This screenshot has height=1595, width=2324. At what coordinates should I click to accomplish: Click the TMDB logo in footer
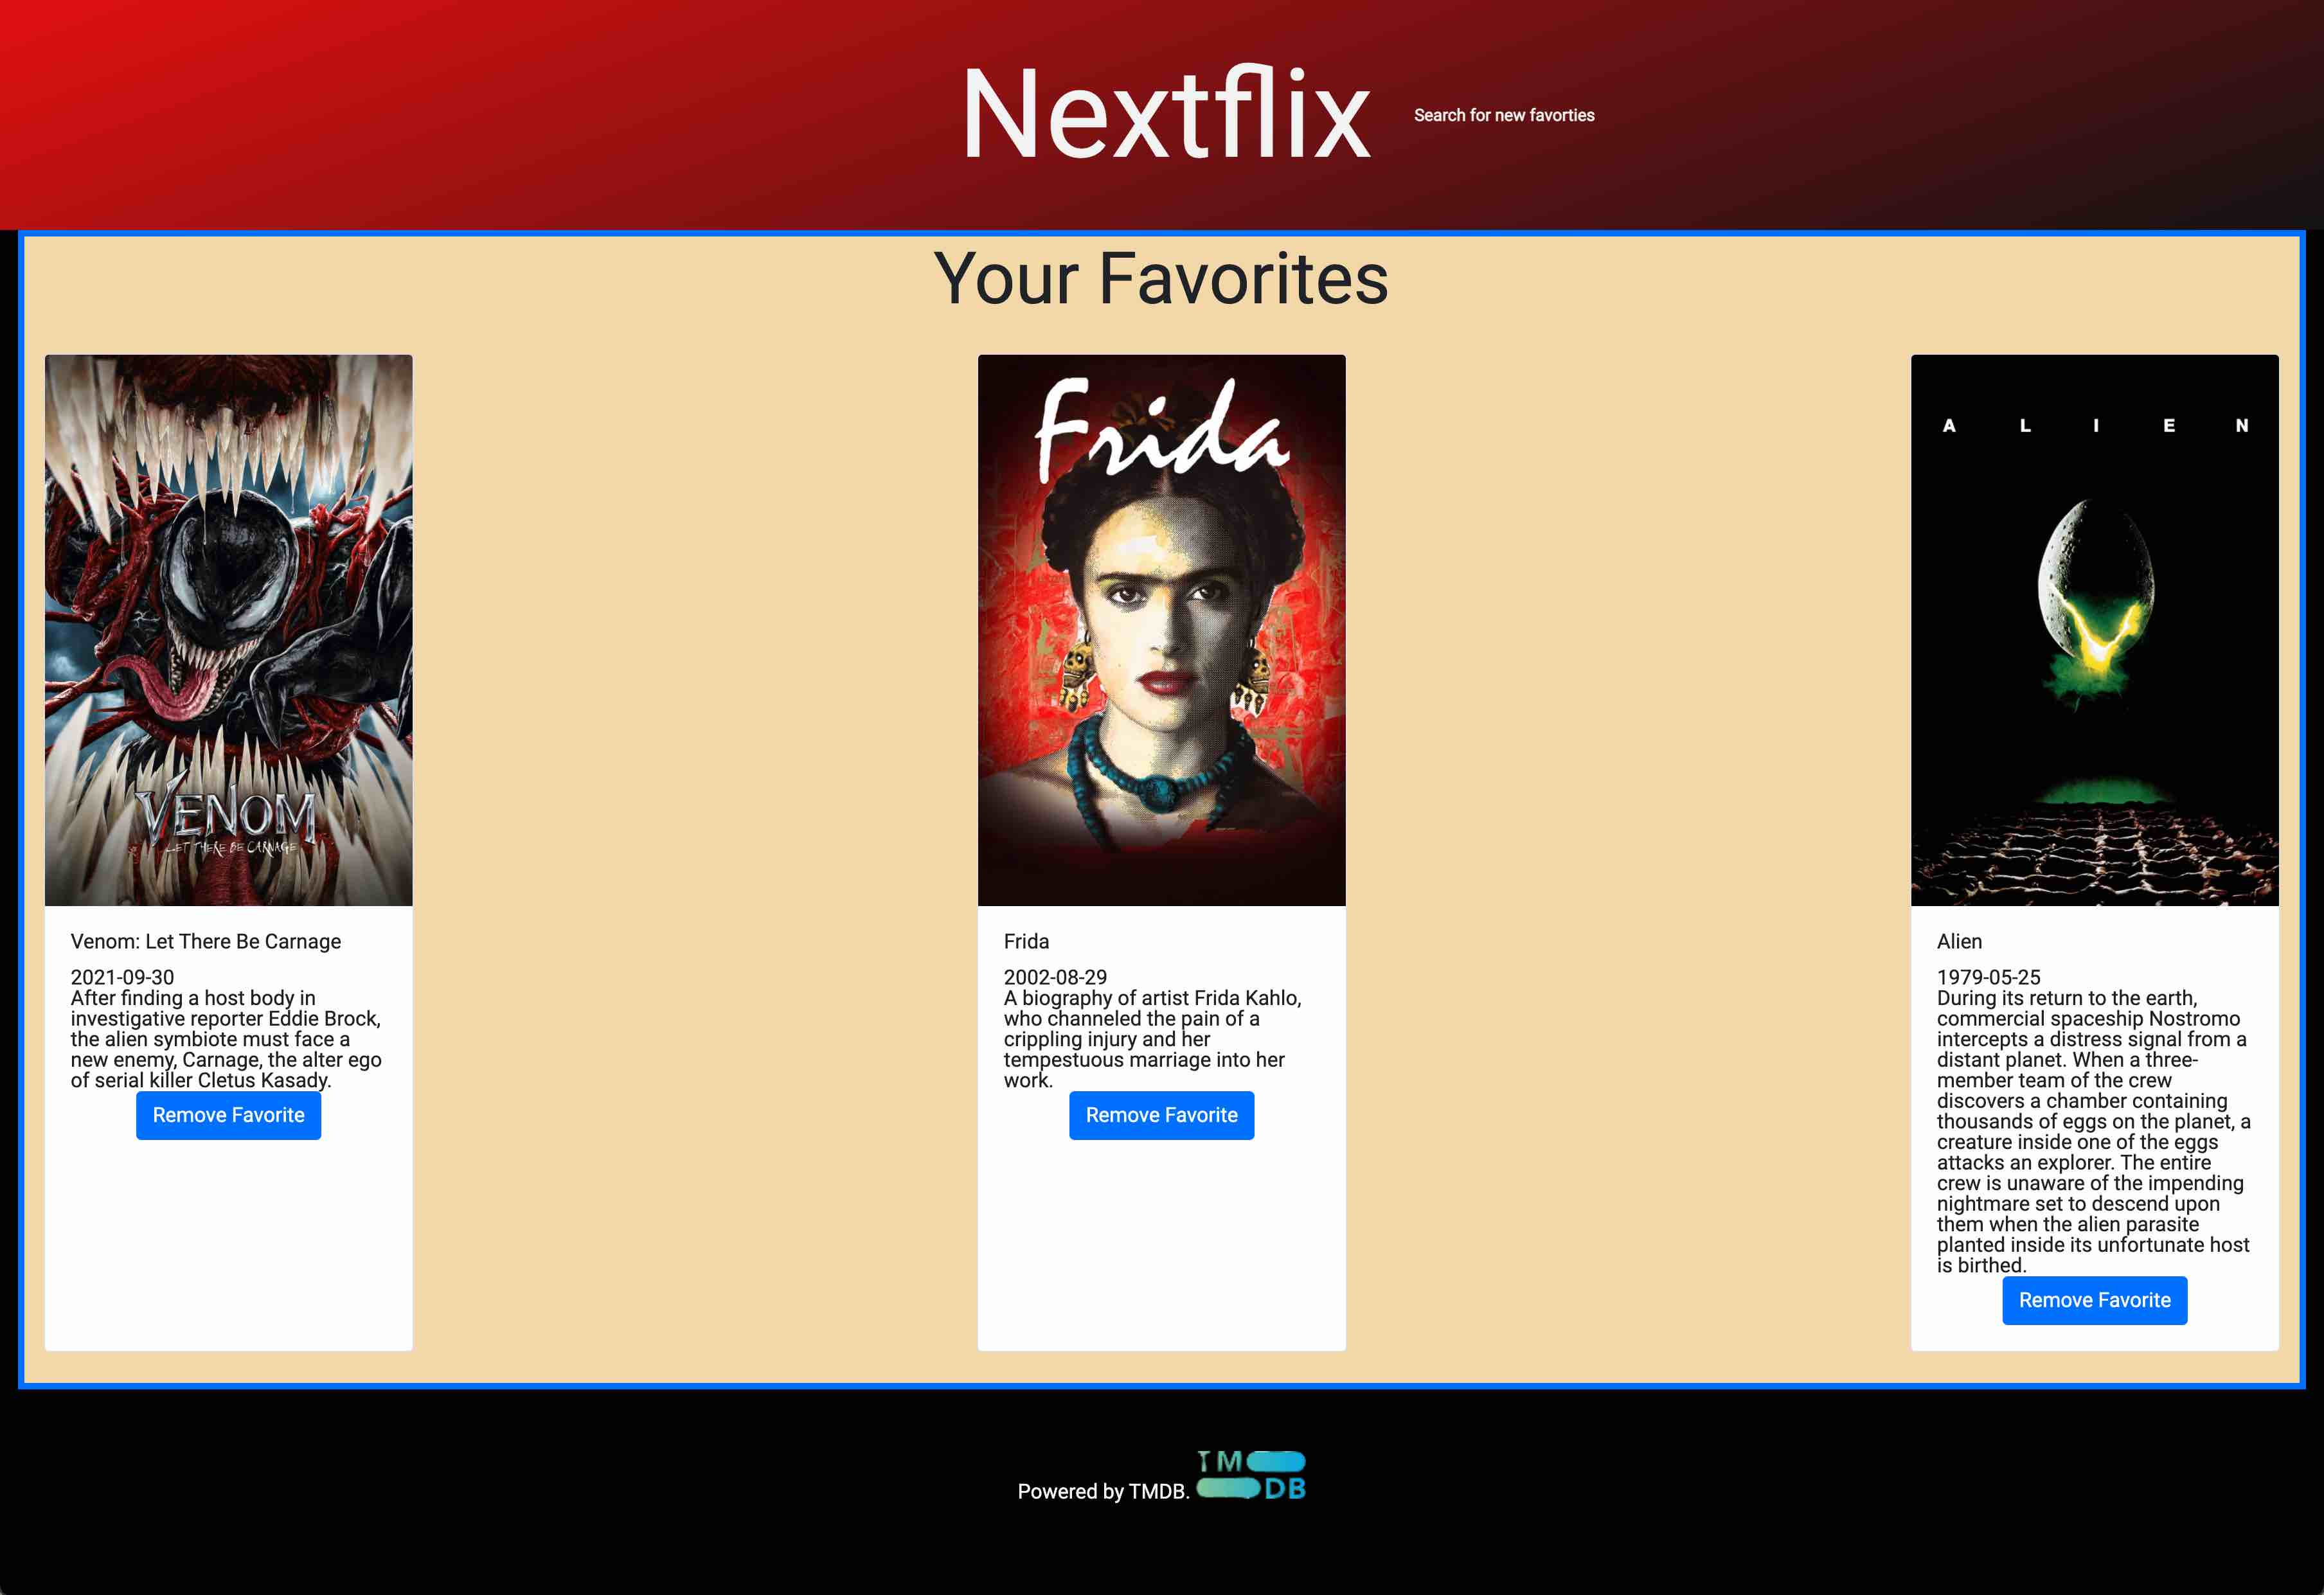[1251, 1476]
